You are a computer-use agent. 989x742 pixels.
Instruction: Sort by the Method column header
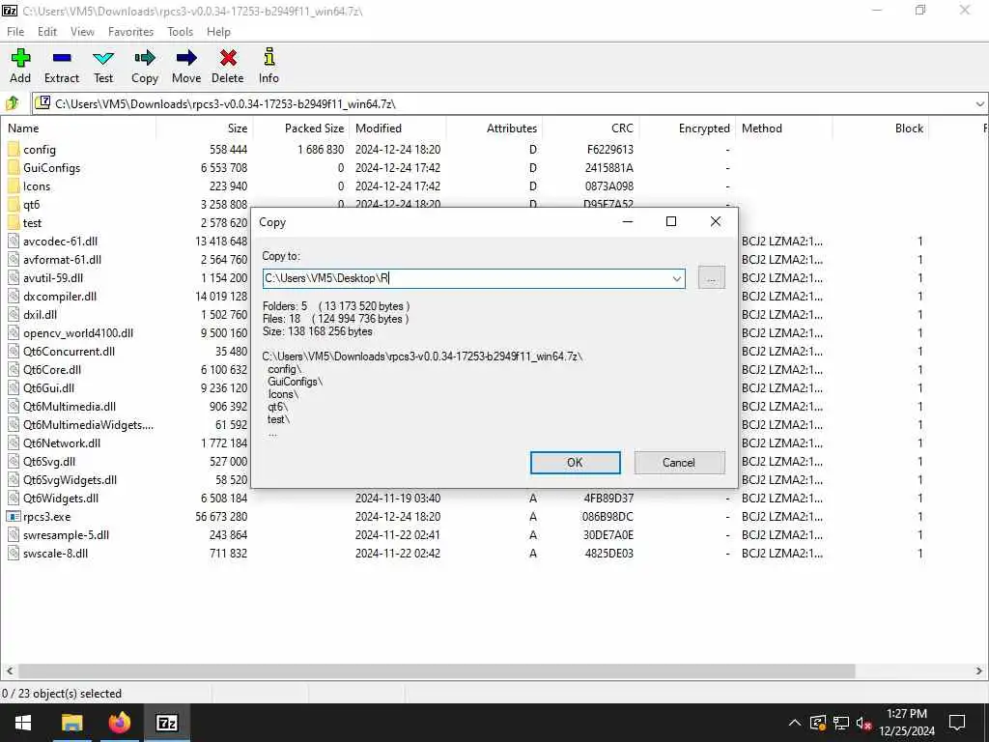click(x=784, y=128)
